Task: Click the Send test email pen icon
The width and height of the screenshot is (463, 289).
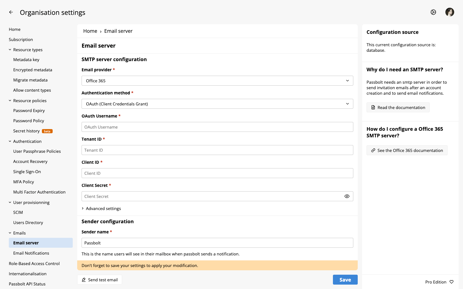Action: click(x=84, y=280)
